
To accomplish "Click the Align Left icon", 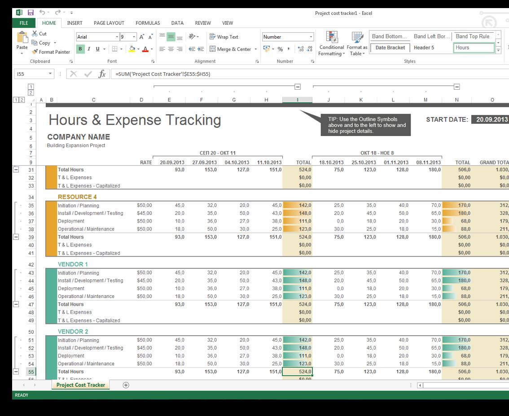I will (162, 49).
